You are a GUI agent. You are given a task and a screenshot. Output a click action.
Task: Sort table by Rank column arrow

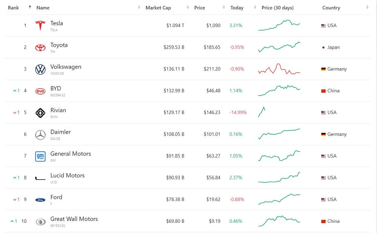(x=30, y=7)
